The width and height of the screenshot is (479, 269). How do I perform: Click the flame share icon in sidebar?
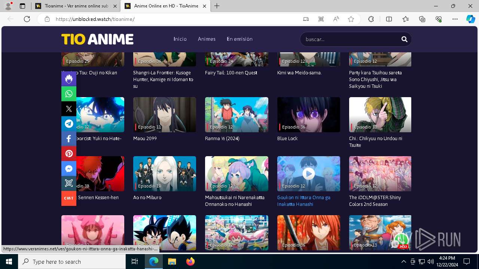coord(69,79)
